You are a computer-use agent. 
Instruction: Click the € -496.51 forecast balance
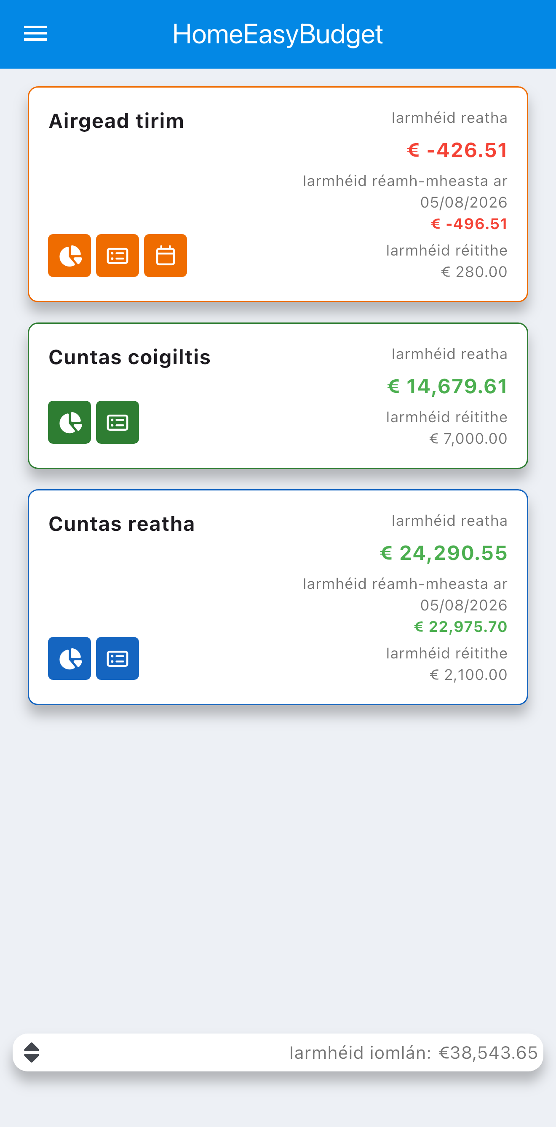[x=469, y=224]
